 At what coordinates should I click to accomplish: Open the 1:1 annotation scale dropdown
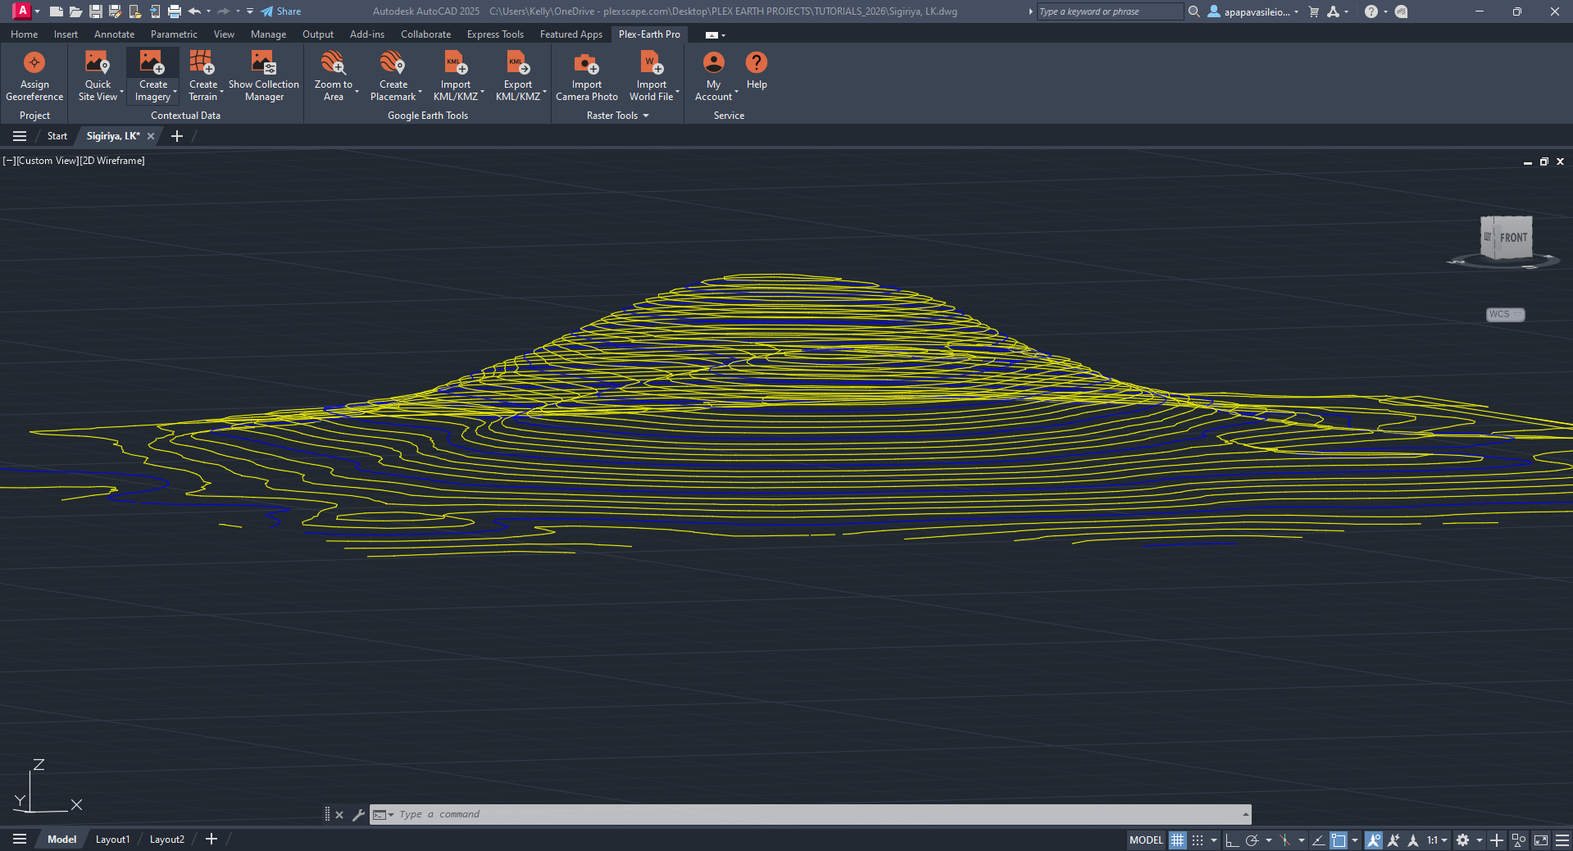click(1437, 840)
